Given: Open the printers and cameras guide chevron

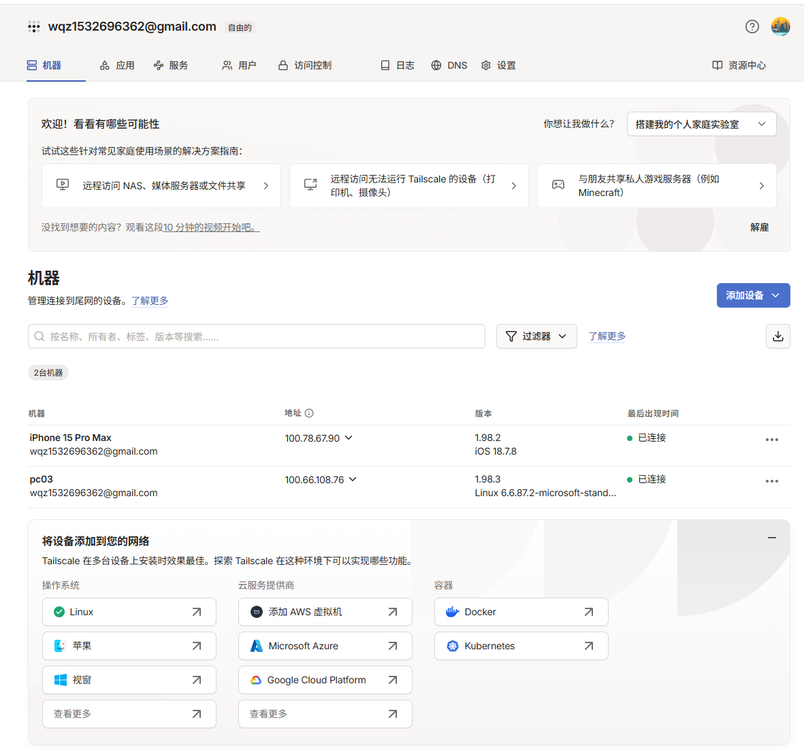Looking at the screenshot, I should click(x=514, y=186).
